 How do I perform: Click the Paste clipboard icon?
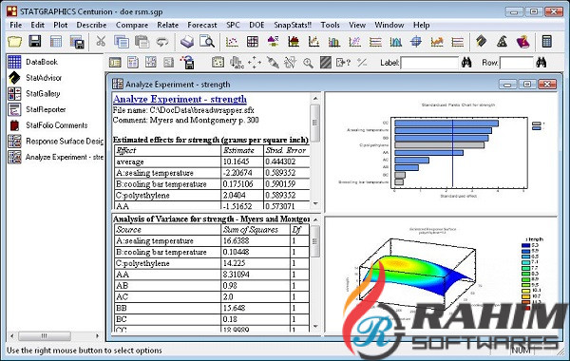[x=142, y=42]
